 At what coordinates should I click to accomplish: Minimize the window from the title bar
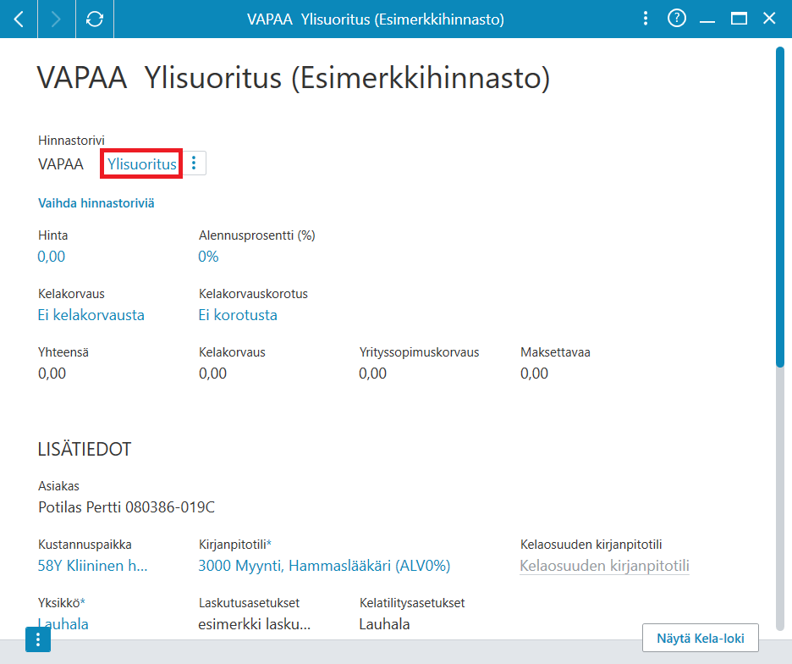[707, 21]
